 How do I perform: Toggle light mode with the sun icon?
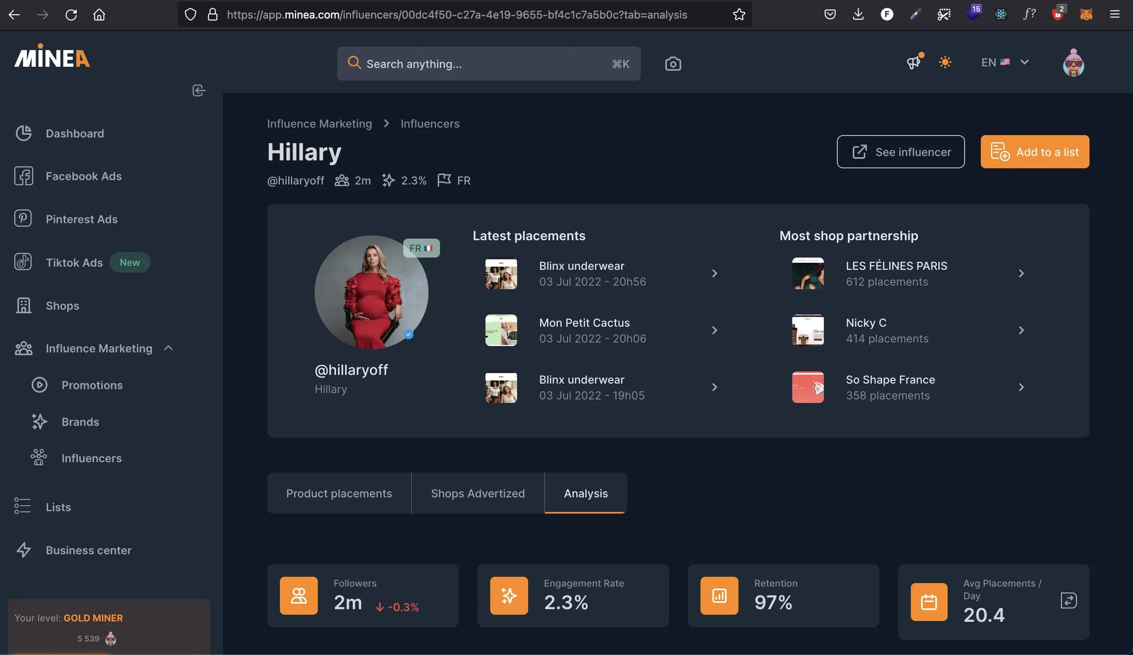[945, 62]
